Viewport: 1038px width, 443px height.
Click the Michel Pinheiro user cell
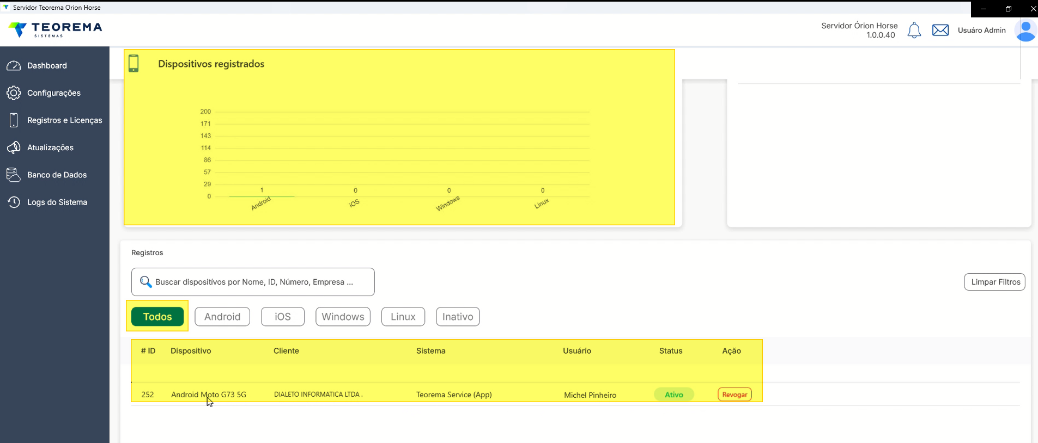coord(590,395)
